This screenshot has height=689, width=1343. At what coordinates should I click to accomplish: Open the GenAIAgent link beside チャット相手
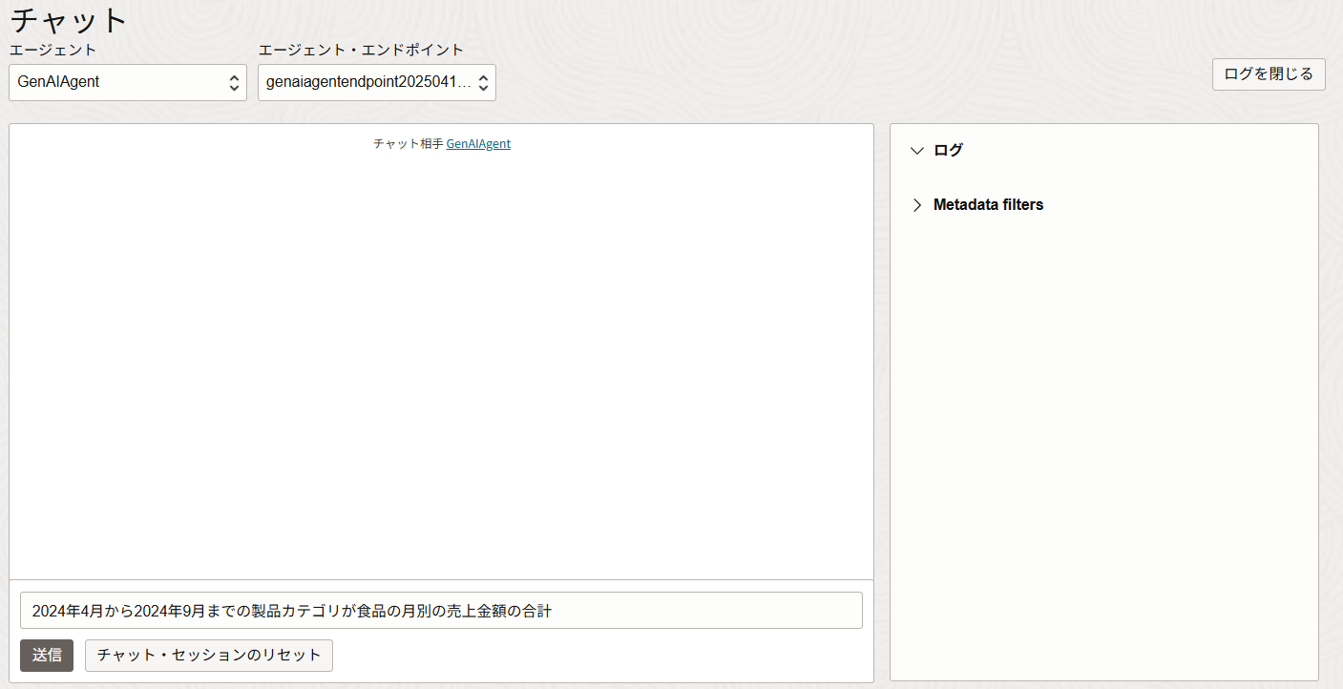click(478, 144)
